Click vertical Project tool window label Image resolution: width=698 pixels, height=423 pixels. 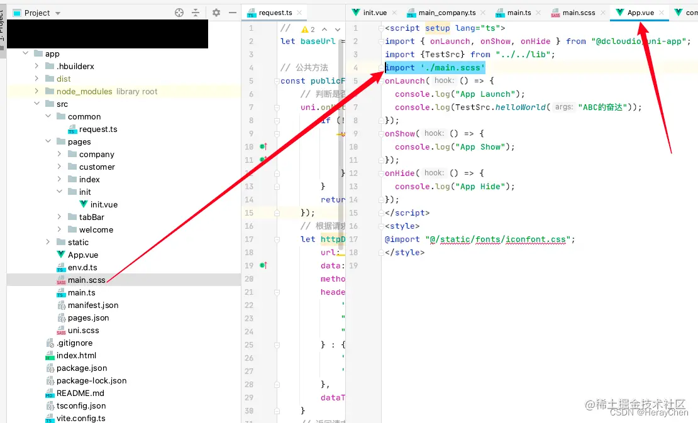click(x=3, y=26)
